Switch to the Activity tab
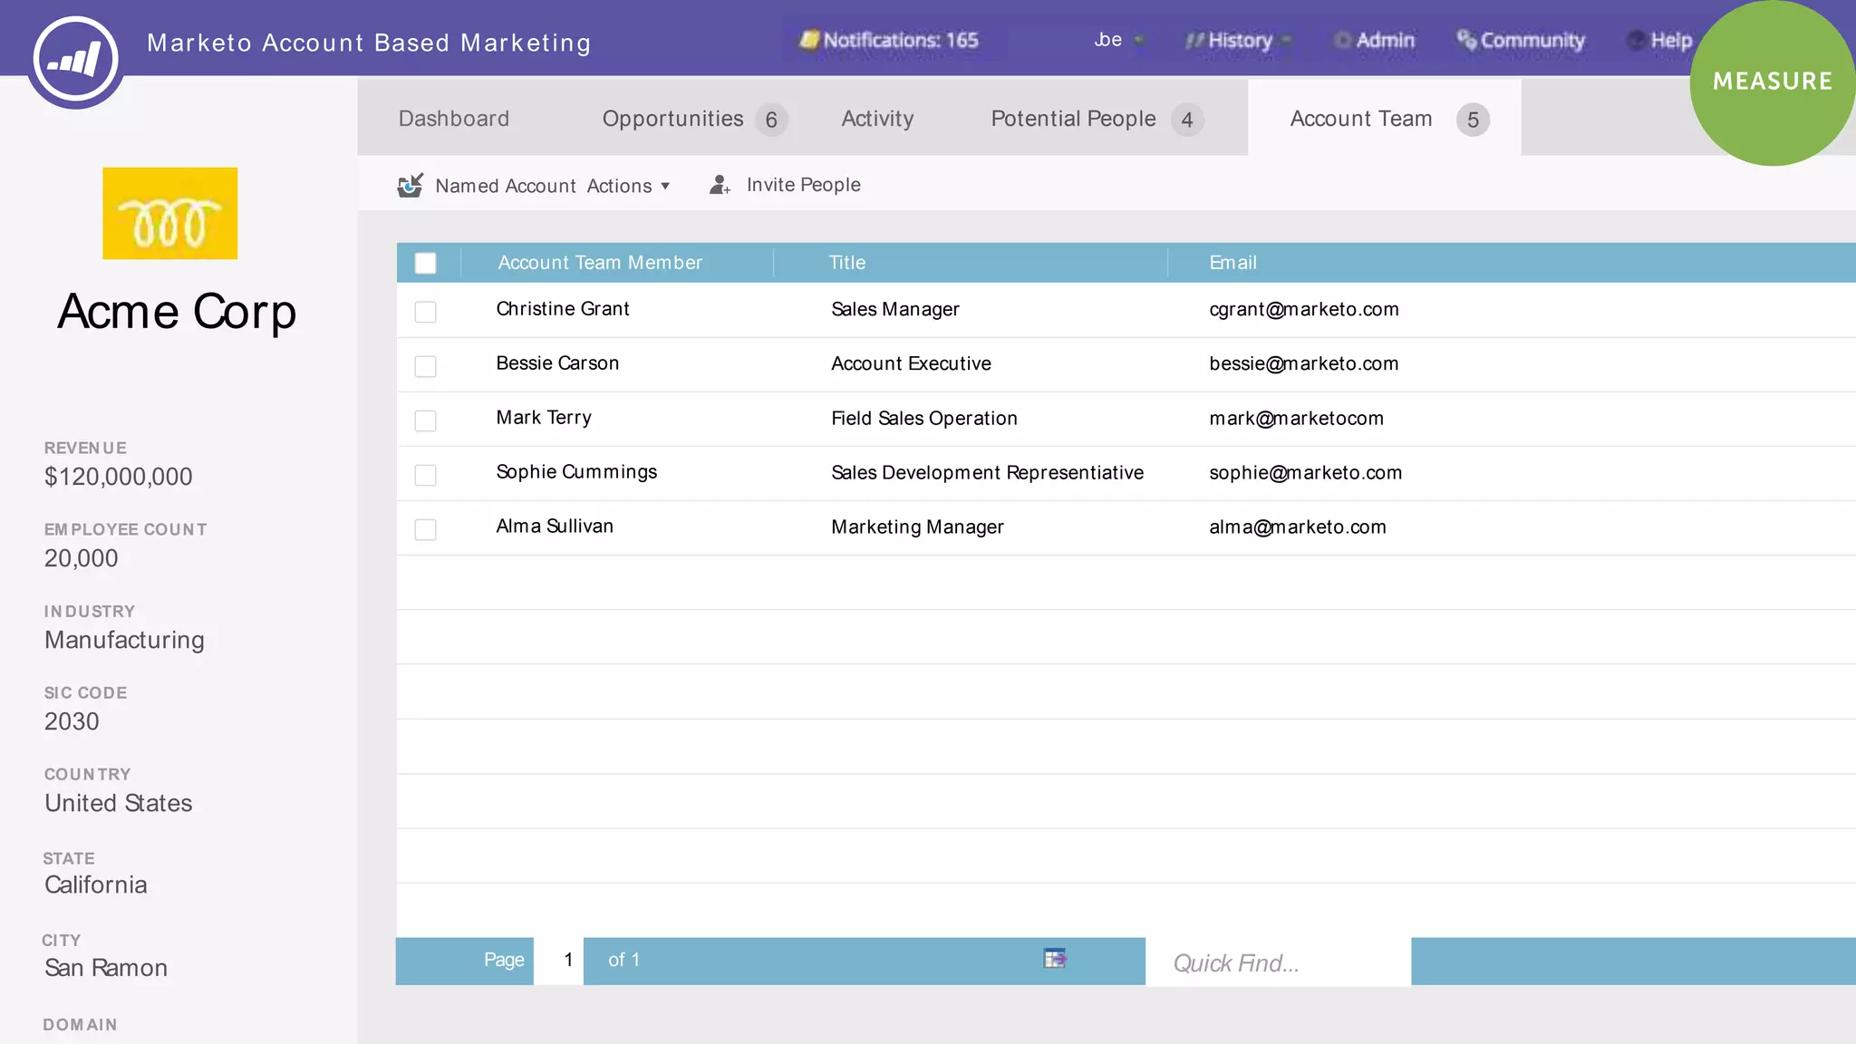 tap(877, 119)
